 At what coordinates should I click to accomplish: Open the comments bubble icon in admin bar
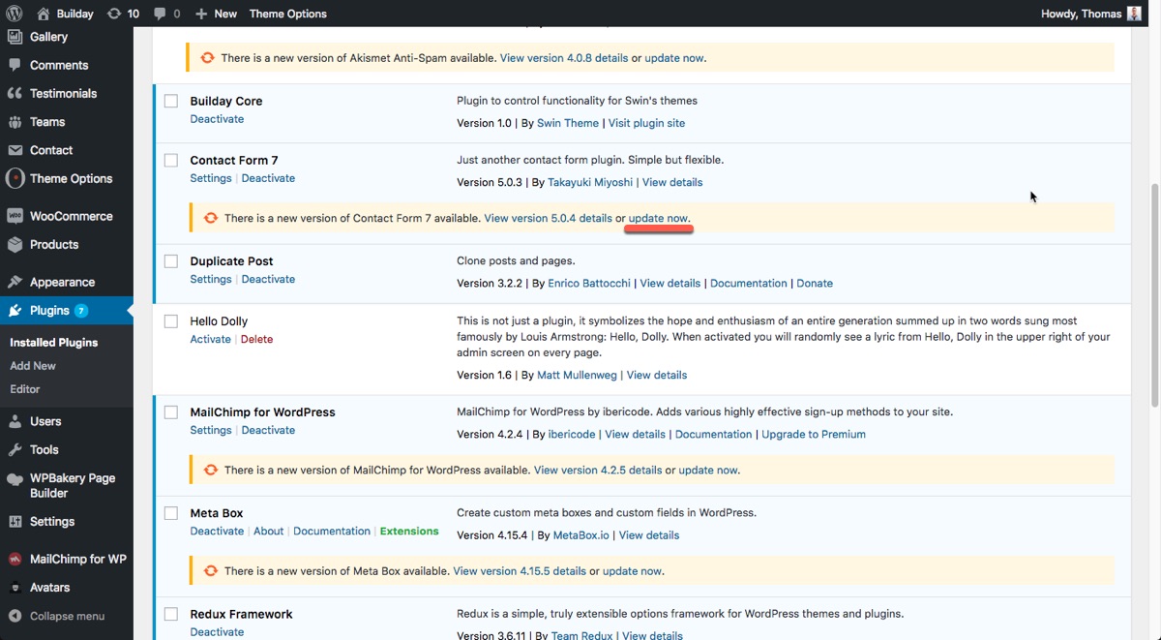pyautogui.click(x=158, y=14)
